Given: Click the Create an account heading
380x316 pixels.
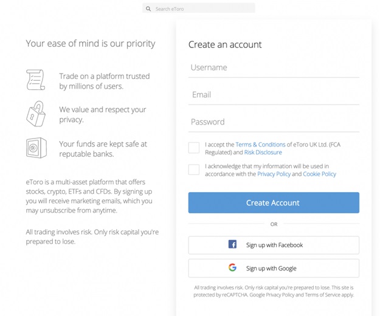Looking at the screenshot, I should [225, 44].
